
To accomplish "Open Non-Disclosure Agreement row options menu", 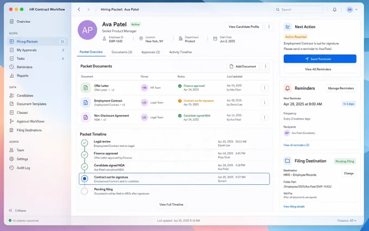I will point(264,117).
